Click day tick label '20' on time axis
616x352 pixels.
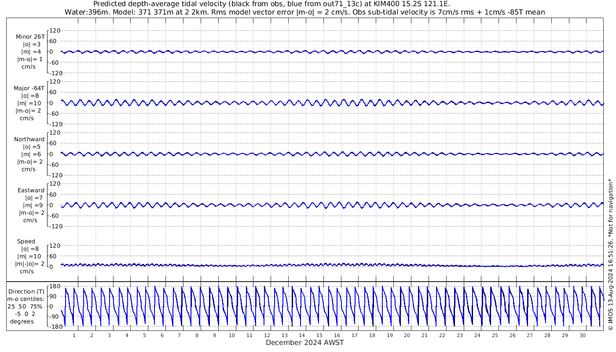coord(407,335)
